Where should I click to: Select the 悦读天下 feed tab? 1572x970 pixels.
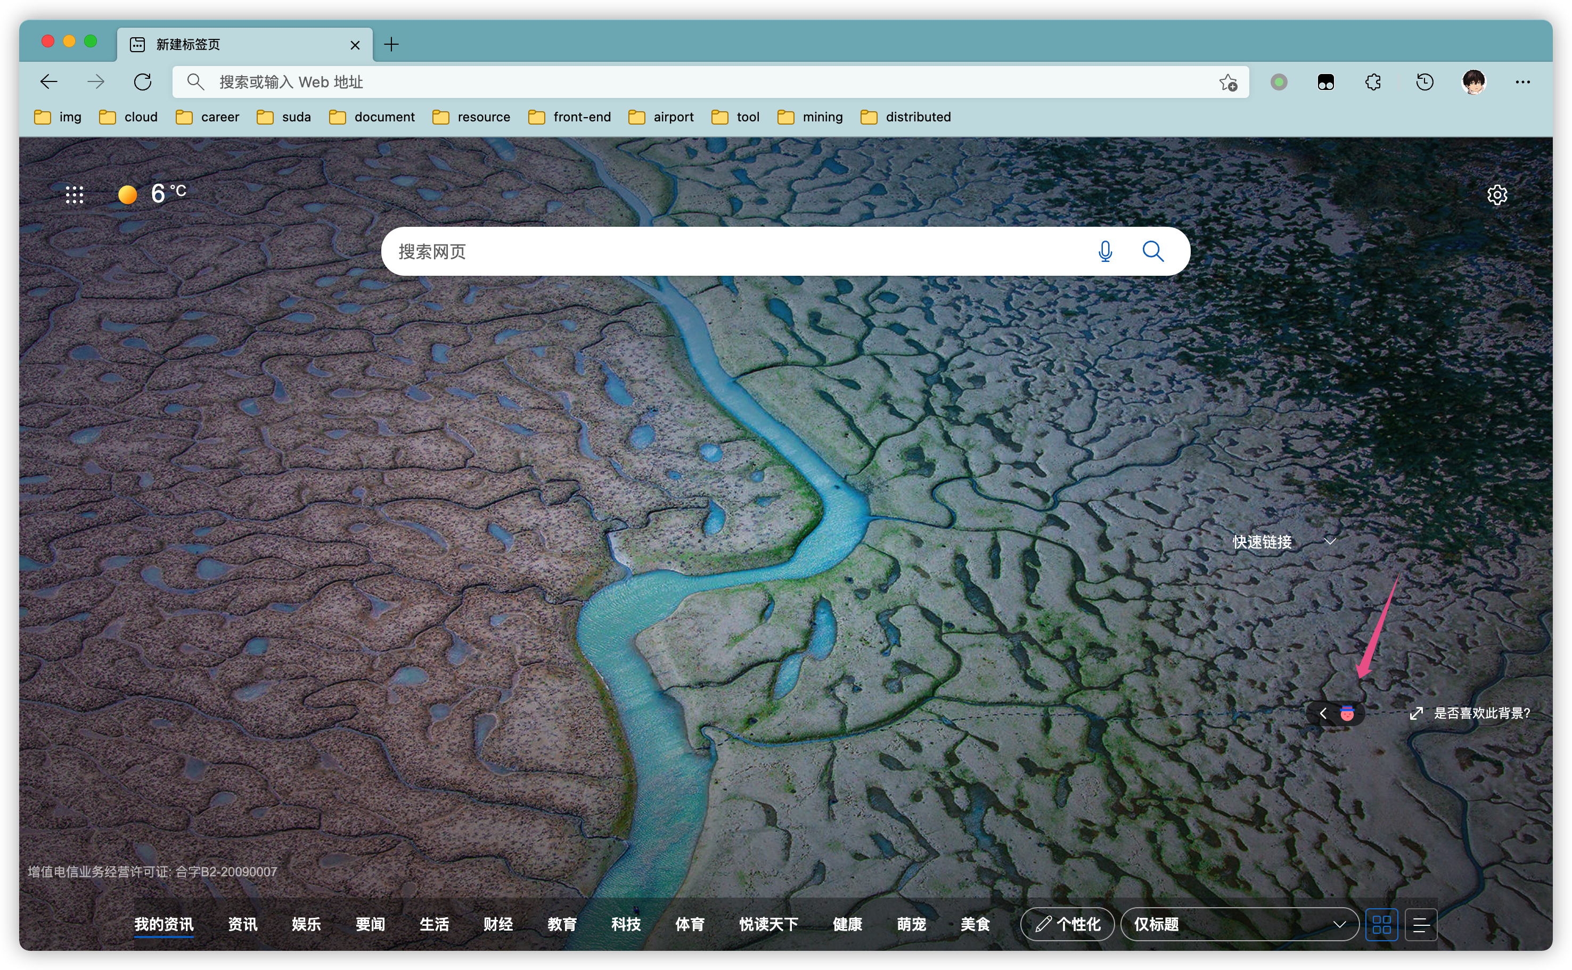pyautogui.click(x=768, y=924)
